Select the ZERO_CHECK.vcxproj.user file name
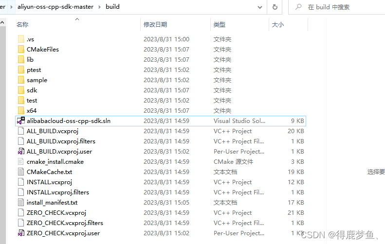This screenshot has height=244, width=385. pyautogui.click(x=63, y=233)
